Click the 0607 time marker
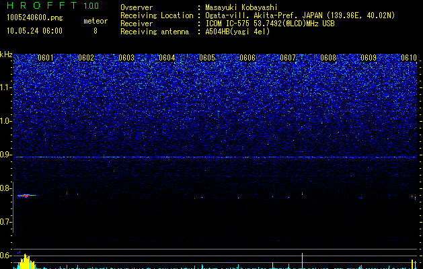The image size is (423, 269). [288, 58]
